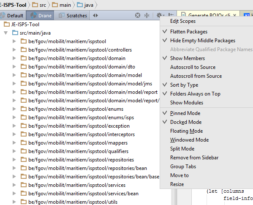
Task: Open the gear settings icon menu
Action: [160, 16]
